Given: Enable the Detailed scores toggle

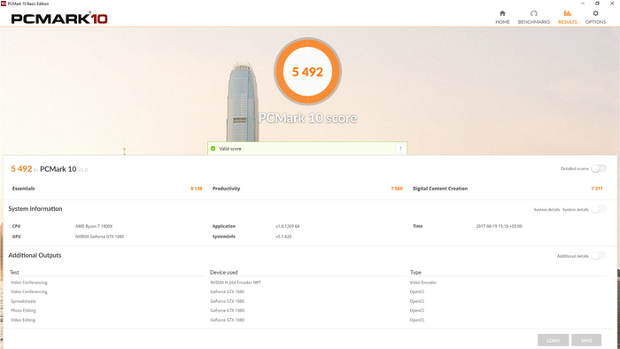Looking at the screenshot, I should pos(599,169).
